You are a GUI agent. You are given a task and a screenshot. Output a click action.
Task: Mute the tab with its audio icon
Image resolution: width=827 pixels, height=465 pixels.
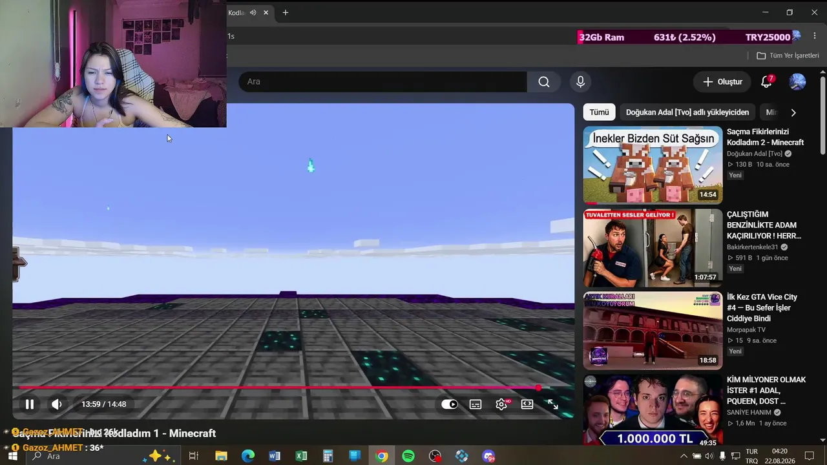coord(253,12)
